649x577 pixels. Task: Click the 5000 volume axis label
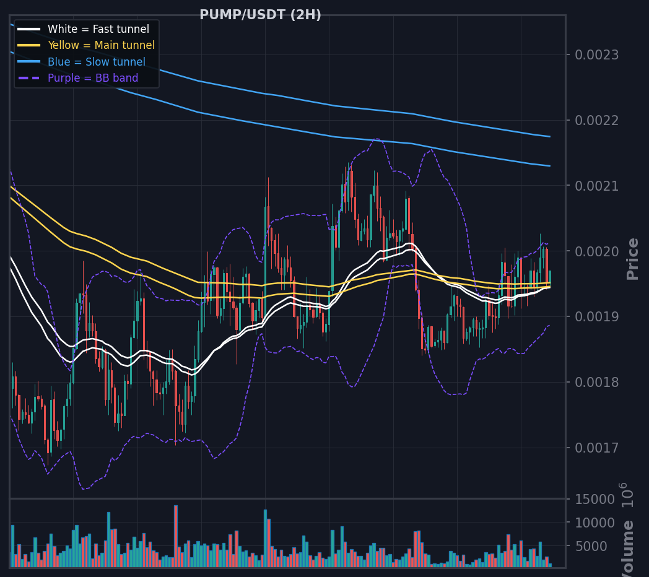point(591,547)
